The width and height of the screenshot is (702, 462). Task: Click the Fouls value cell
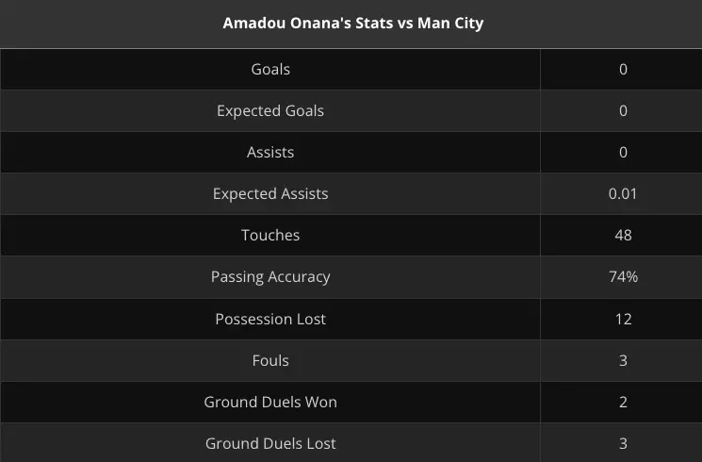click(623, 360)
